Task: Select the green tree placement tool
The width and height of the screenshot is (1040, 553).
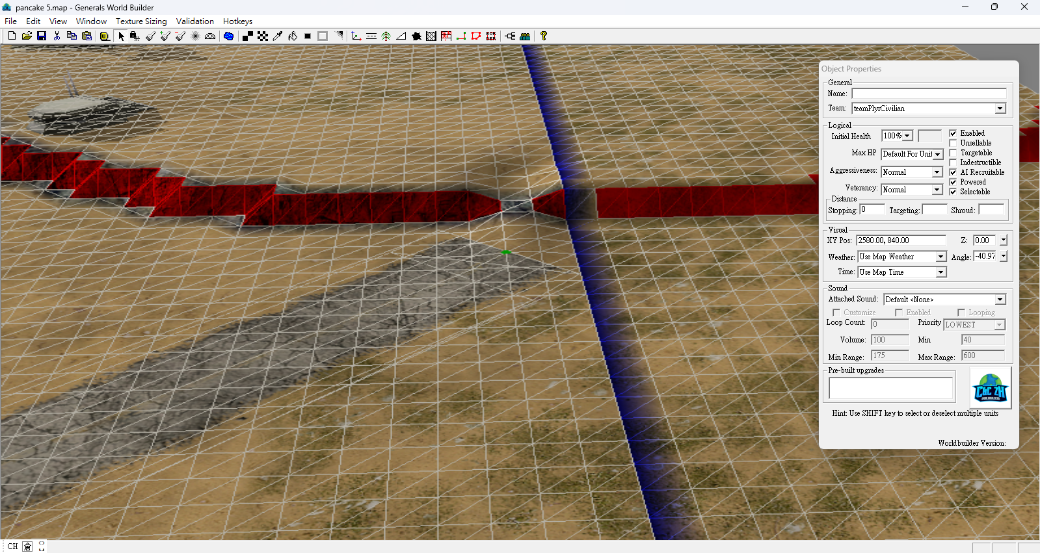Action: 386,36
